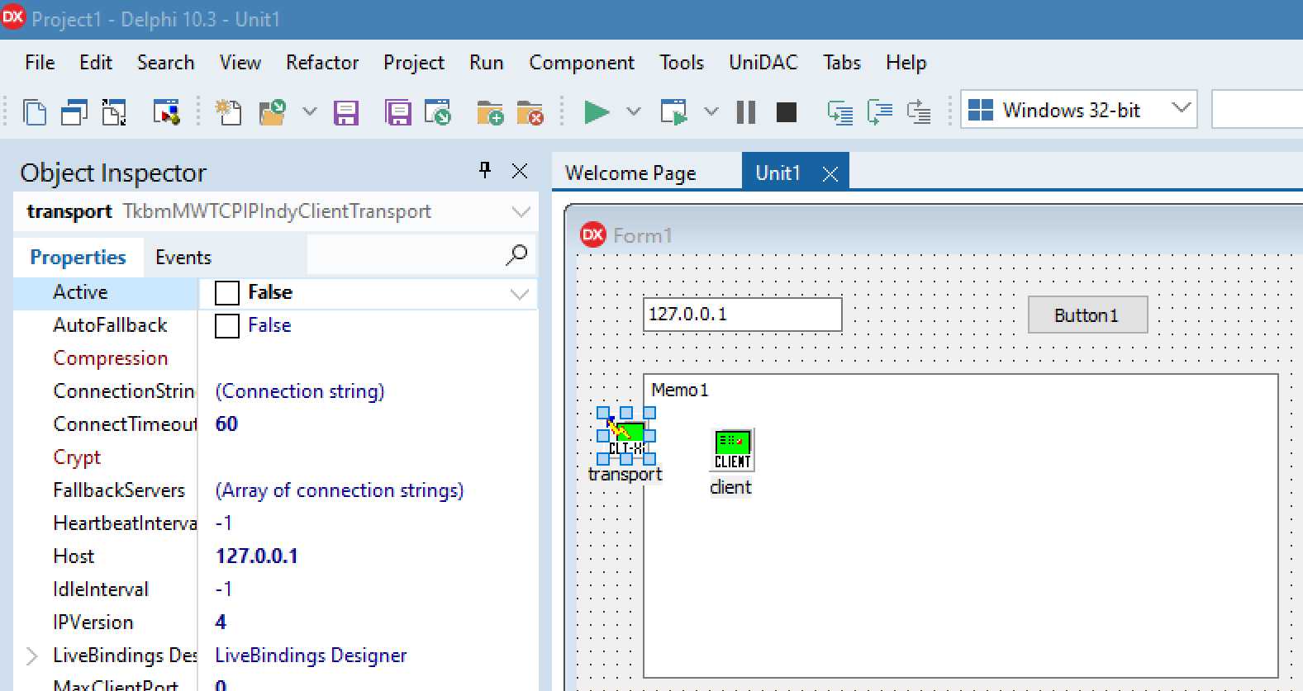Click the (Array of connection strings) value
The height and width of the screenshot is (691, 1303).
click(340, 491)
